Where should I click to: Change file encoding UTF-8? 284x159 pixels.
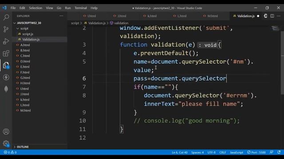tap(212, 152)
